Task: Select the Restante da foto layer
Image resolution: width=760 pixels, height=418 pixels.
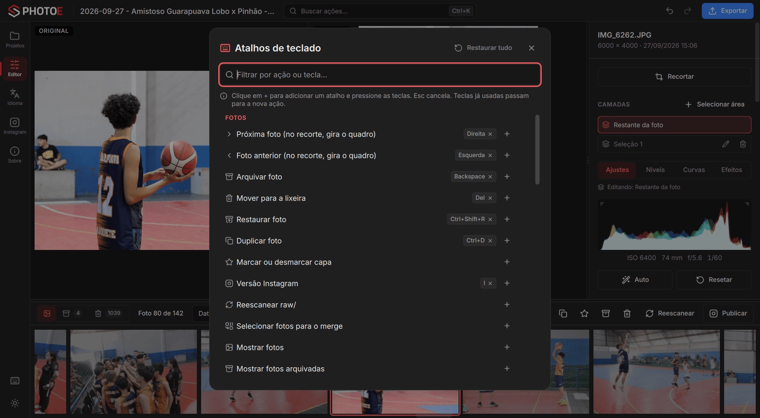Action: tap(675, 125)
